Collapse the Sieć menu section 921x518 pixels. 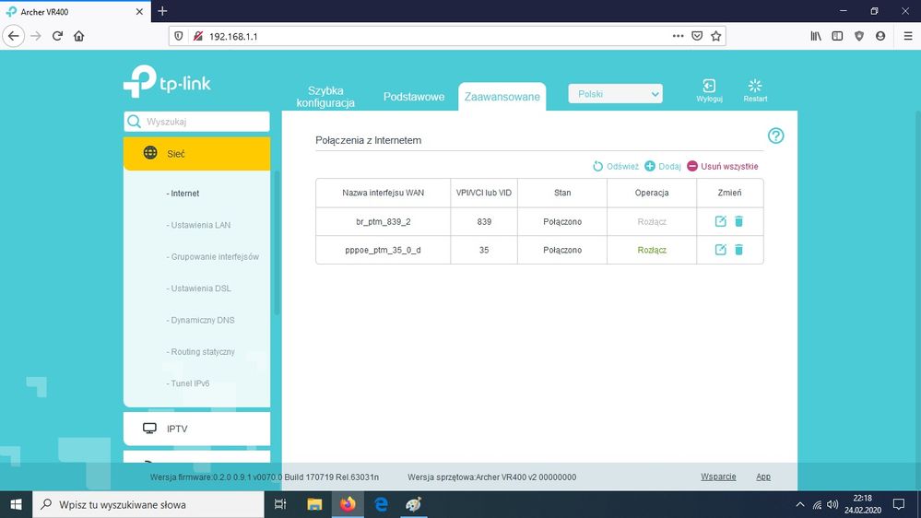[x=196, y=154]
